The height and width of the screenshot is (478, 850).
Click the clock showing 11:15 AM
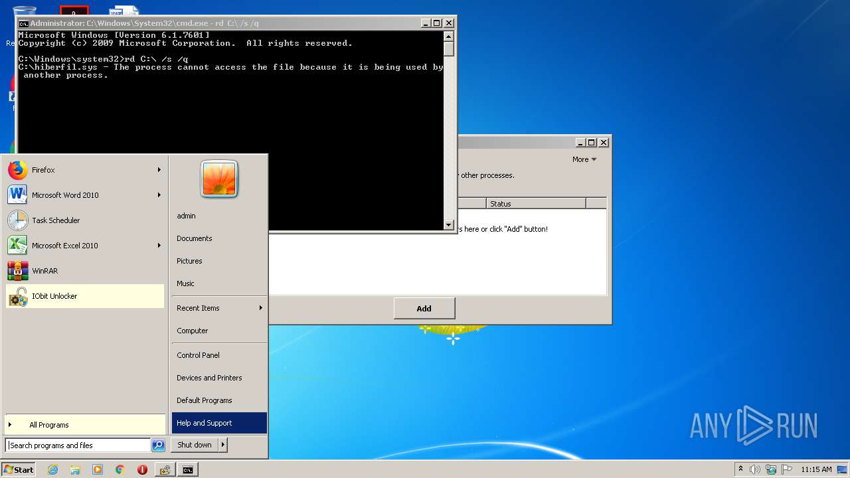click(816, 469)
